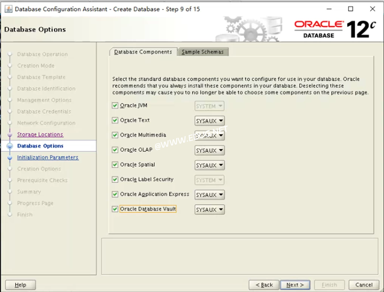Screen dimensions: 384x292
Task: Open the Oracle Label Security tablespace dropdown
Action: [x=209, y=180]
